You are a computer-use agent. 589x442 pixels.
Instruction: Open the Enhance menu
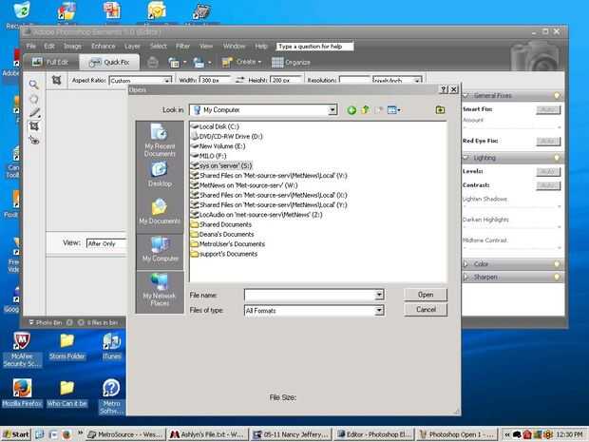pyautogui.click(x=103, y=47)
